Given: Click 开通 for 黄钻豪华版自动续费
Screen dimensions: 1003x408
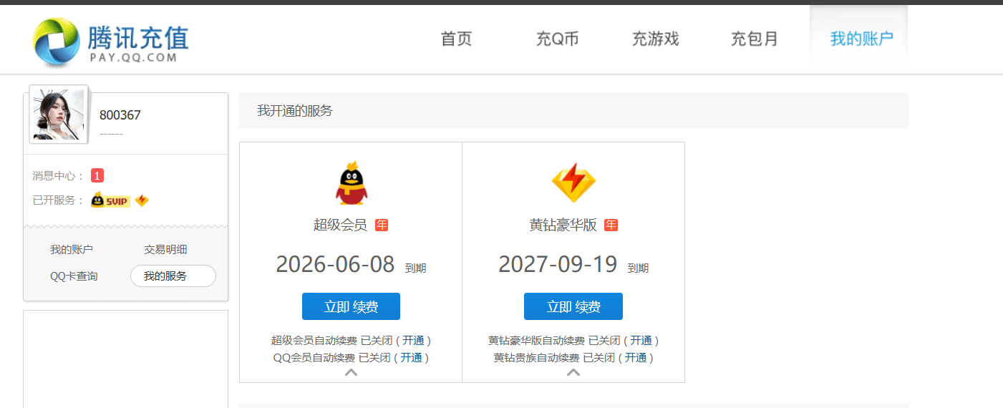Looking at the screenshot, I should [641, 340].
